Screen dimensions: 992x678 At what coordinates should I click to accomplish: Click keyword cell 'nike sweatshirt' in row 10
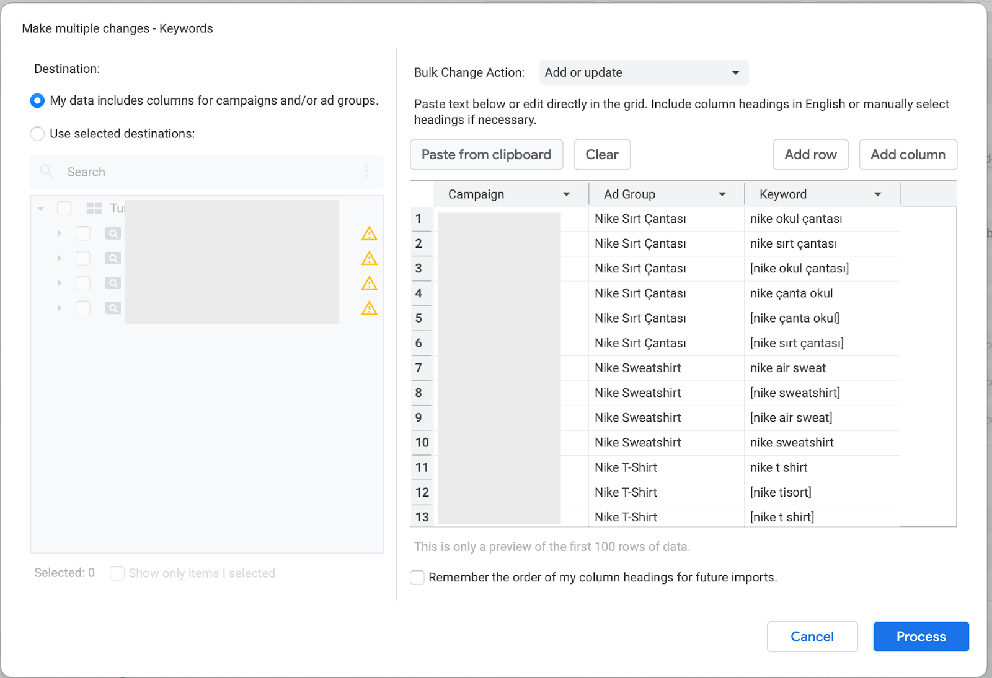click(821, 443)
